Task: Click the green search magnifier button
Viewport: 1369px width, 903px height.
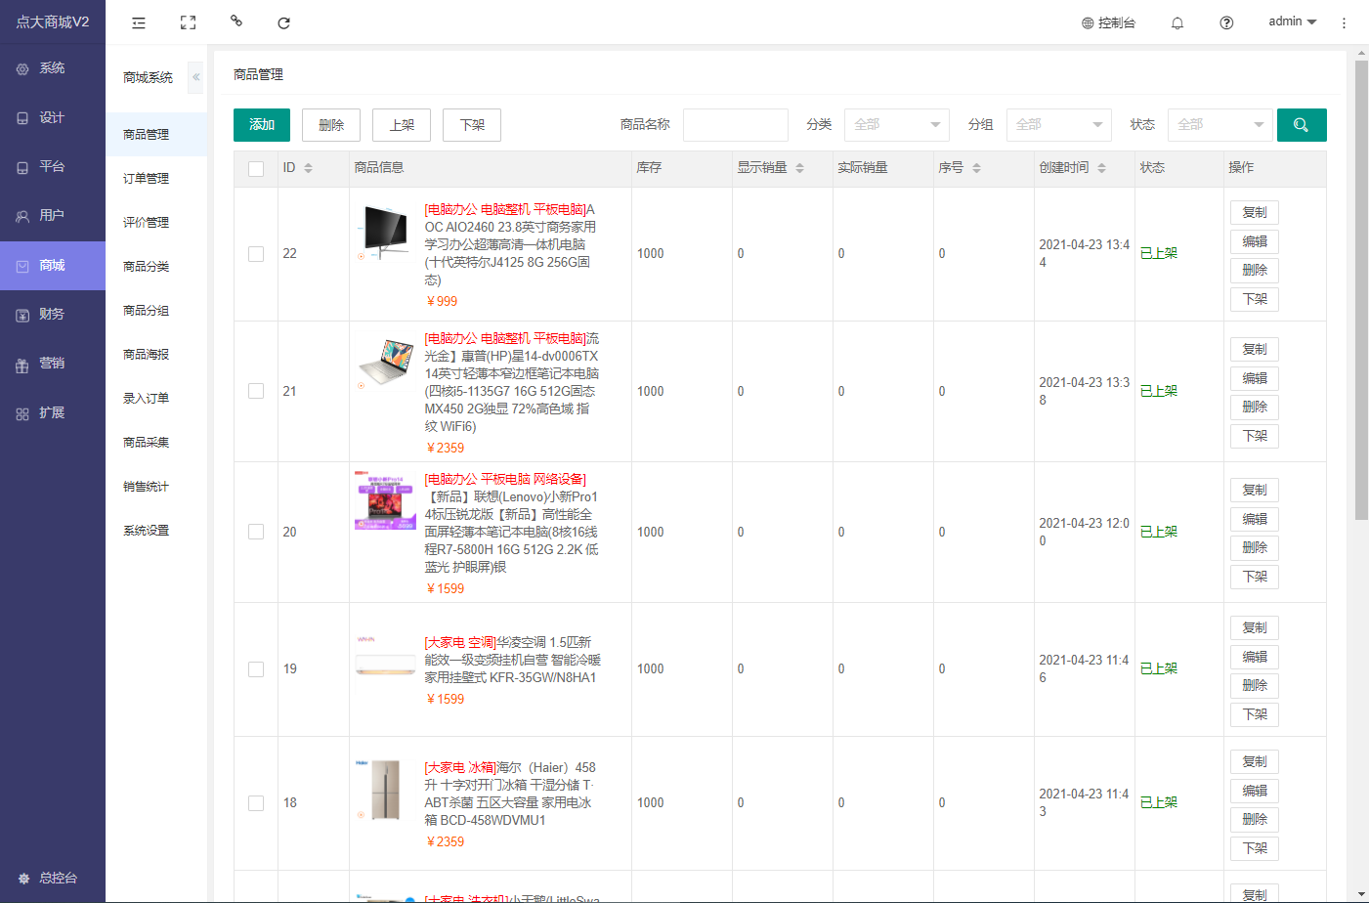Action: pyautogui.click(x=1302, y=125)
